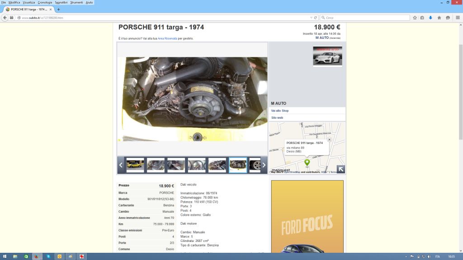Click the system clock in the taskbar
The width and height of the screenshot is (463, 260).
click(452, 256)
